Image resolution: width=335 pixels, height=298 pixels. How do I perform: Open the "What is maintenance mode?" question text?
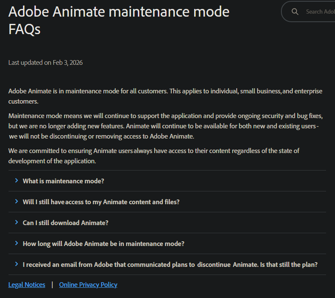(x=63, y=181)
